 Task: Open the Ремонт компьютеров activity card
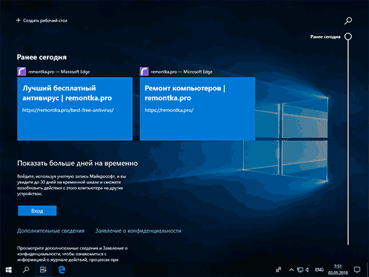(197, 109)
